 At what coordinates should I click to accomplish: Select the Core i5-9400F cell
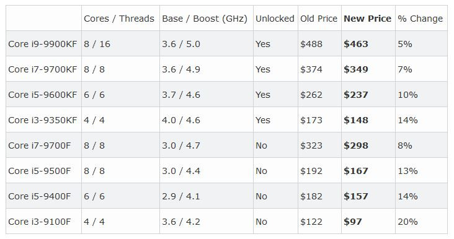pos(39,196)
